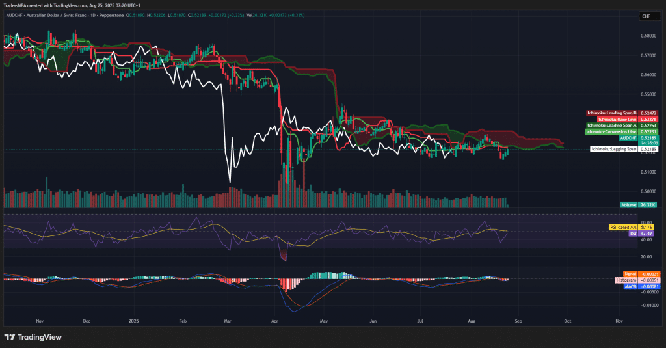666x348 pixels.
Task: Click the Volume label tag
Action: pyautogui.click(x=628, y=204)
